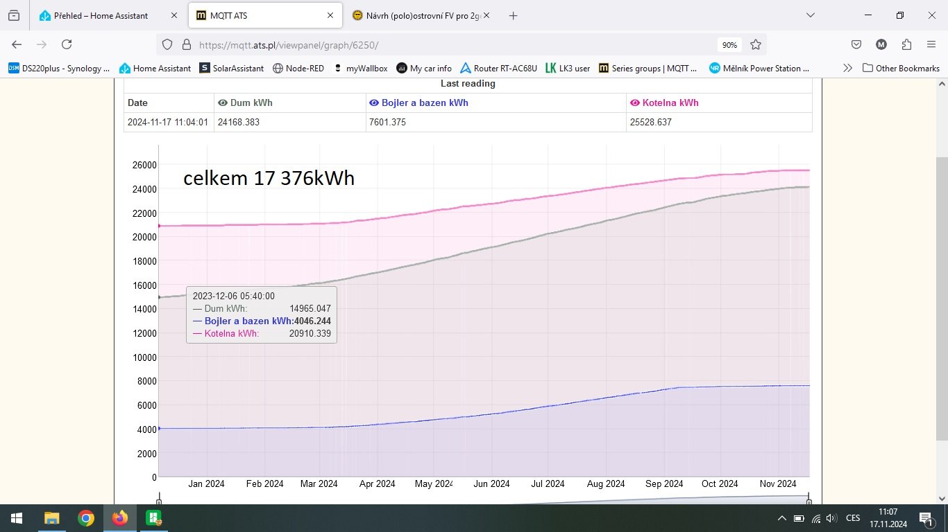Open Google Chrome from the taskbar
The image size is (948, 532).
86,517
